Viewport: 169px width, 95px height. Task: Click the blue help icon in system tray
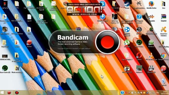122,93
